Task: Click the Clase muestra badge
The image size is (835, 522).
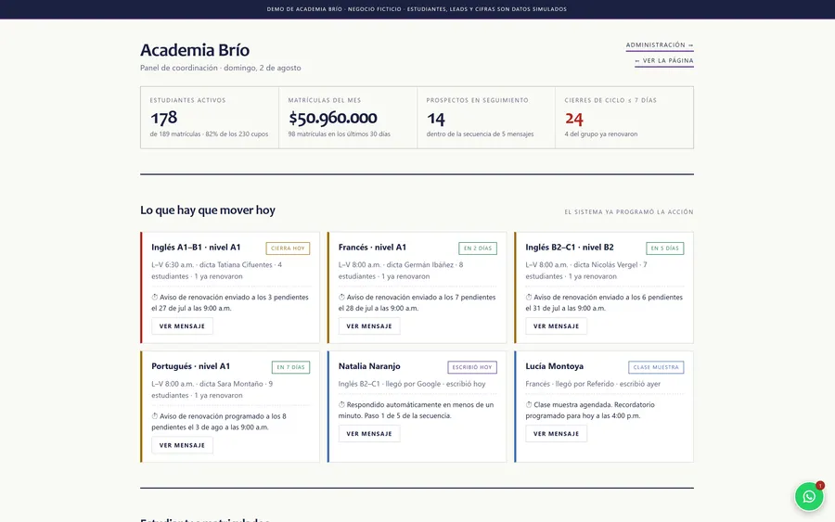Action: tap(656, 367)
